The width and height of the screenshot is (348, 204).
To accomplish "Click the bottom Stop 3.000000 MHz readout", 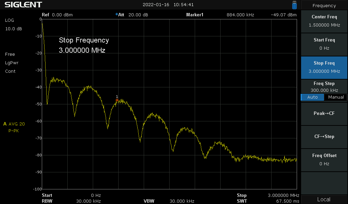I will [x=268, y=195].
